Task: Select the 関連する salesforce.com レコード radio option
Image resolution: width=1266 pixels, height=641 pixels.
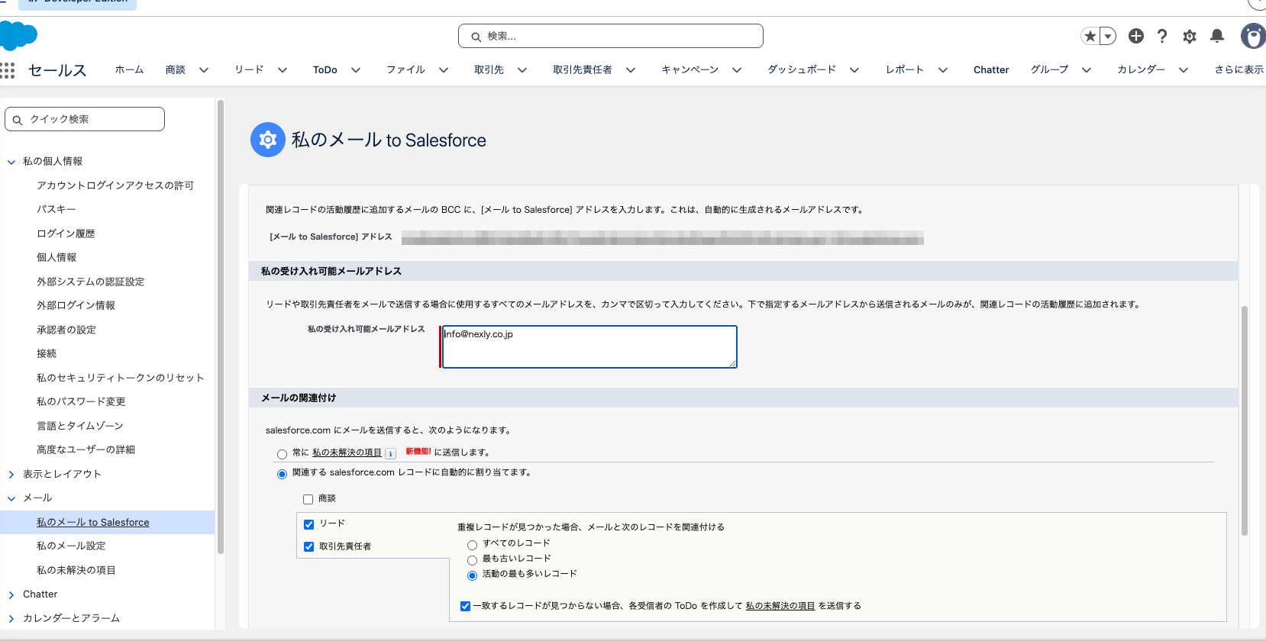Action: pyautogui.click(x=283, y=474)
